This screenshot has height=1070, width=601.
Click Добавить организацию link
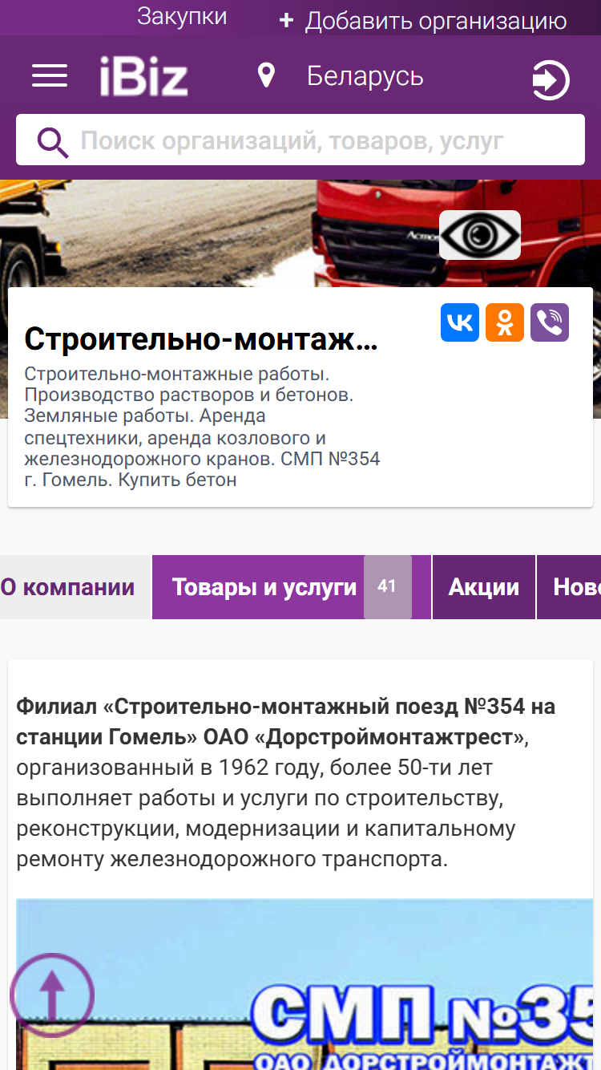click(x=436, y=22)
